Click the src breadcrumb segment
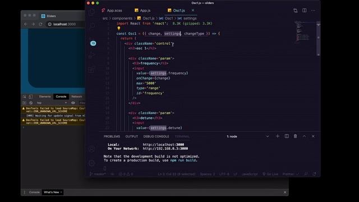359x202 pixels. tap(105, 19)
